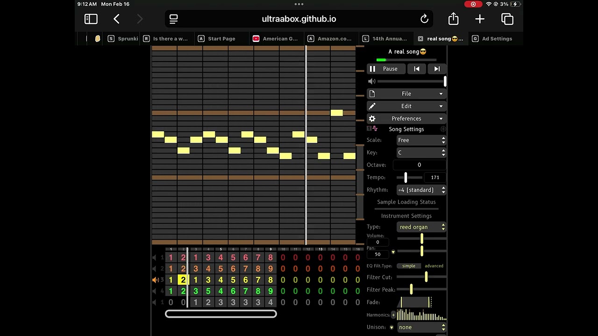Open the Key dropdown set to C
The image size is (598, 336).
coord(421,153)
